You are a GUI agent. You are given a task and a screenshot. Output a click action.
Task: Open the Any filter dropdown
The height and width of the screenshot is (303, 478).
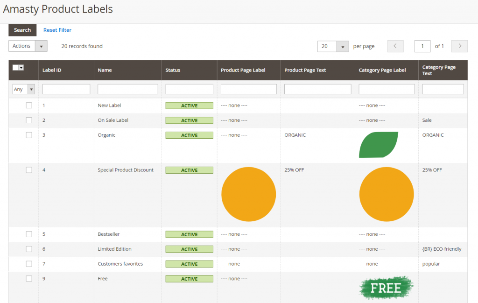24,89
